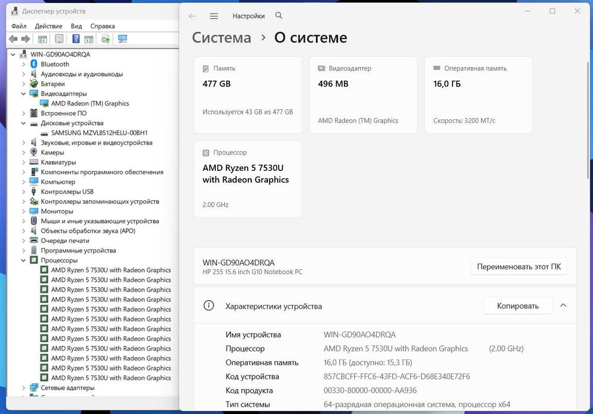Click info icon beside Характеристики устройства
The image size is (593, 414).
(x=209, y=305)
